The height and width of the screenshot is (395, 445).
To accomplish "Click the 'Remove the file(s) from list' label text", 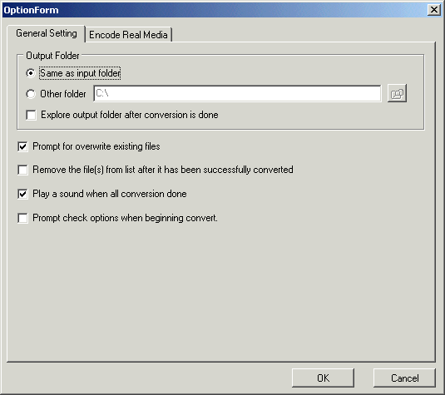I will [163, 170].
